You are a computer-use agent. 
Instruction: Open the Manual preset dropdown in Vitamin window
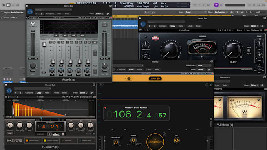pos(53,10)
